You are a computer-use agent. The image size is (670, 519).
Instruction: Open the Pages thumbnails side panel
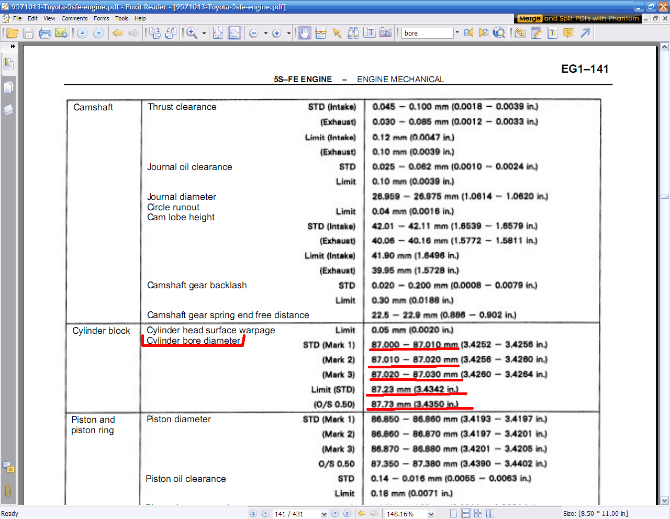8,87
